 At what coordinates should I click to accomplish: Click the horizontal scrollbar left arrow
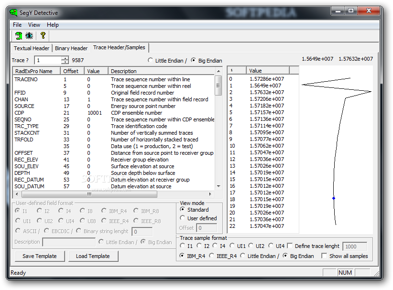pos(17,194)
